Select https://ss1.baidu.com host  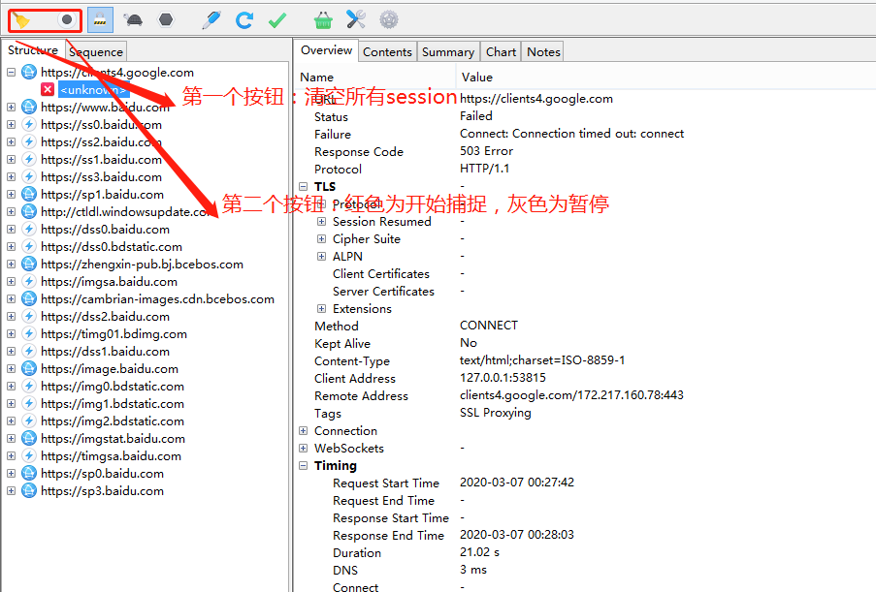(x=101, y=160)
